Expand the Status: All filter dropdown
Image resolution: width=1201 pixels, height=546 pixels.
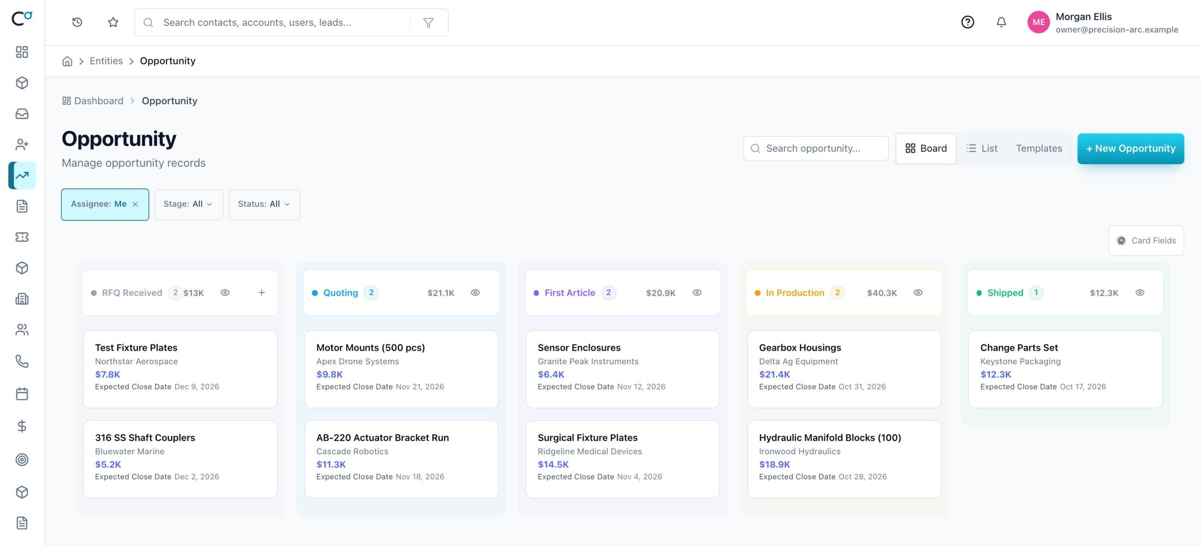click(x=264, y=205)
